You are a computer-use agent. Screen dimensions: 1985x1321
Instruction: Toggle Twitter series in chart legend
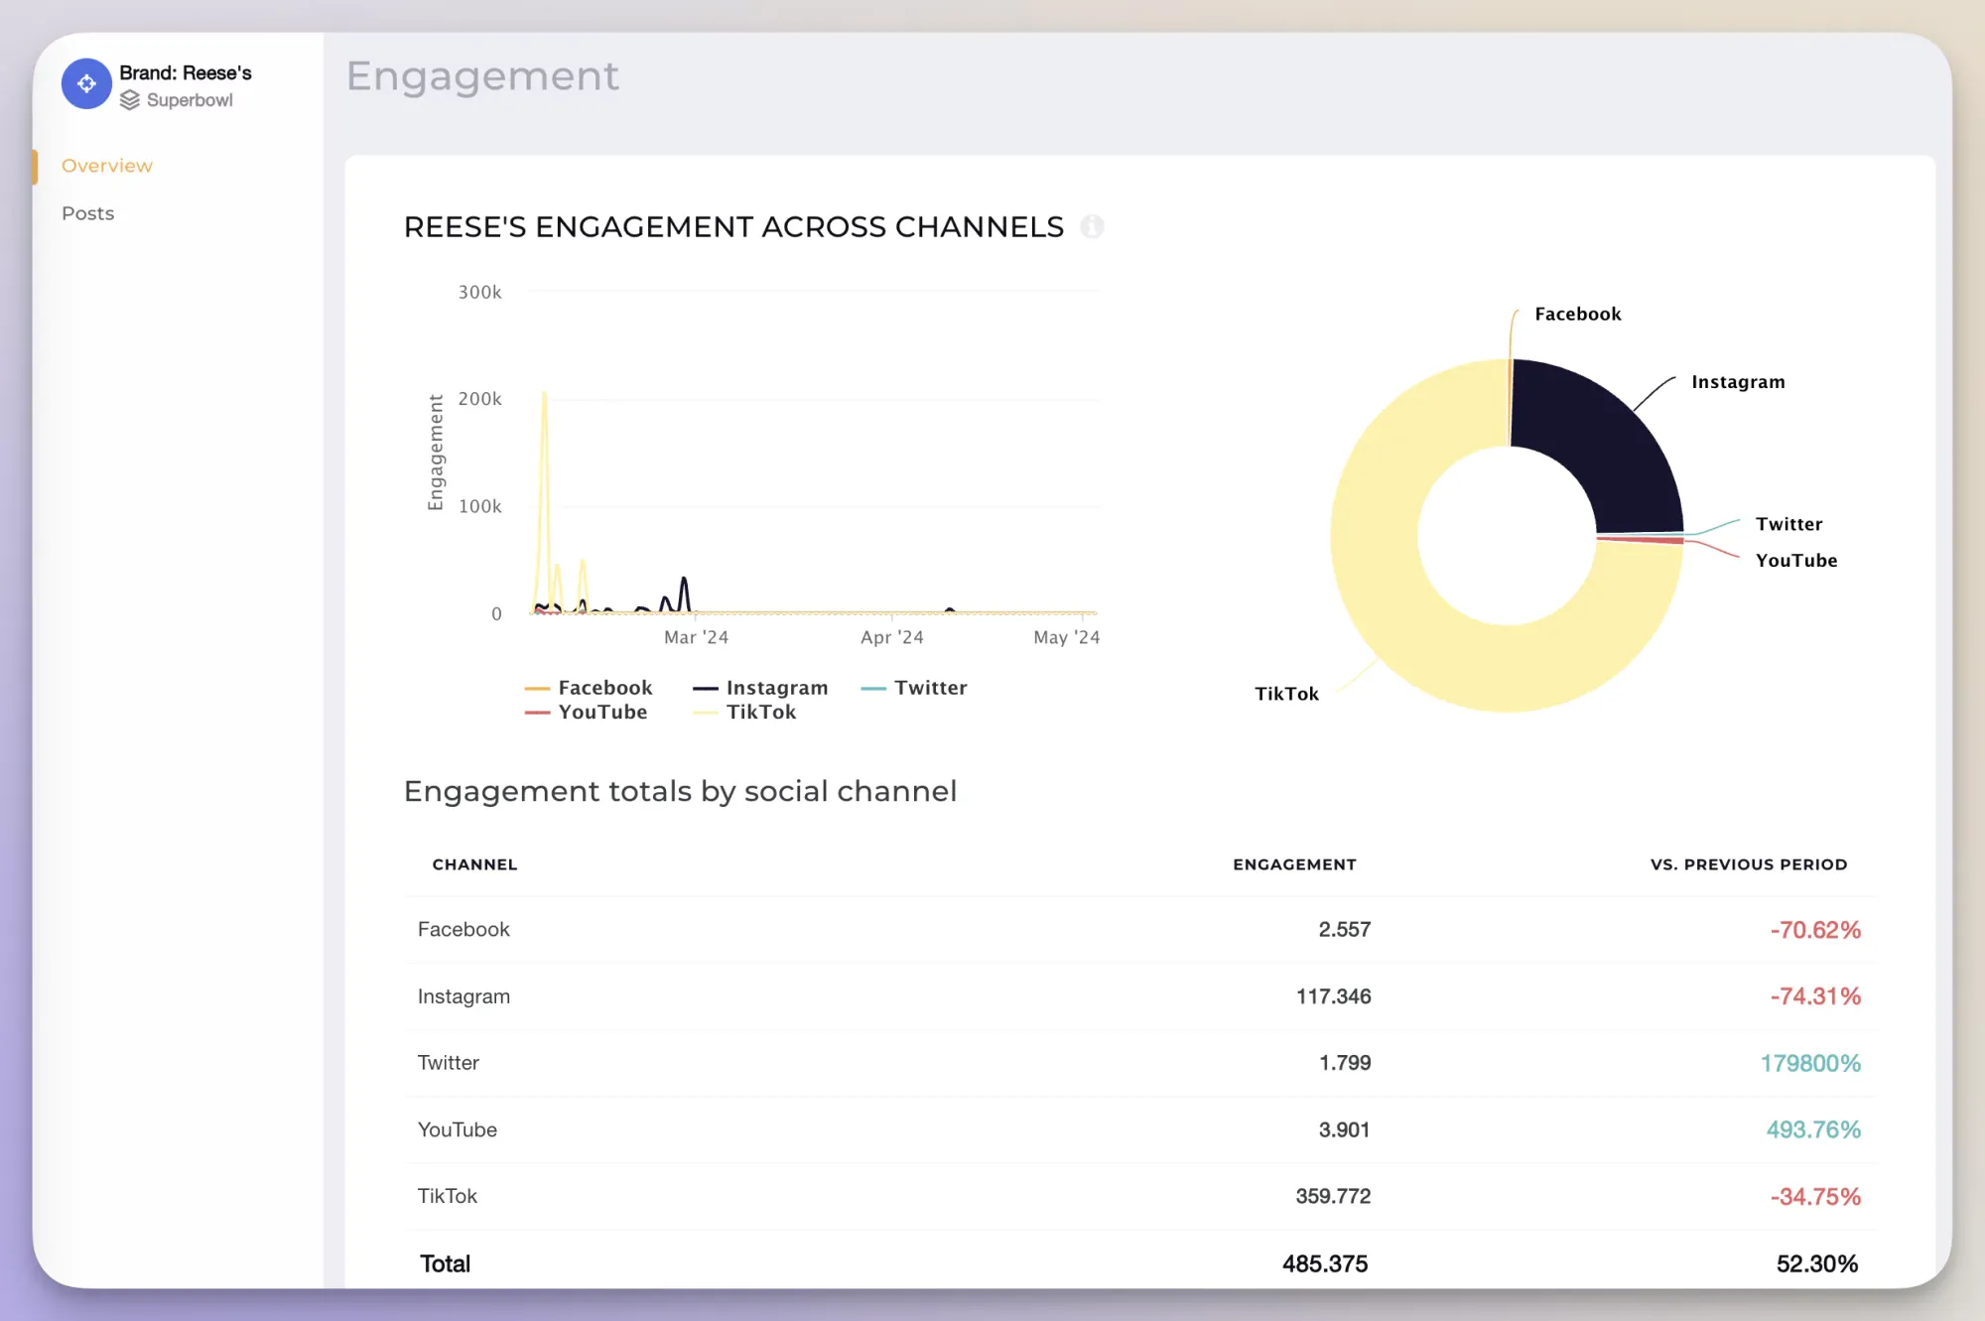pyautogui.click(x=914, y=688)
